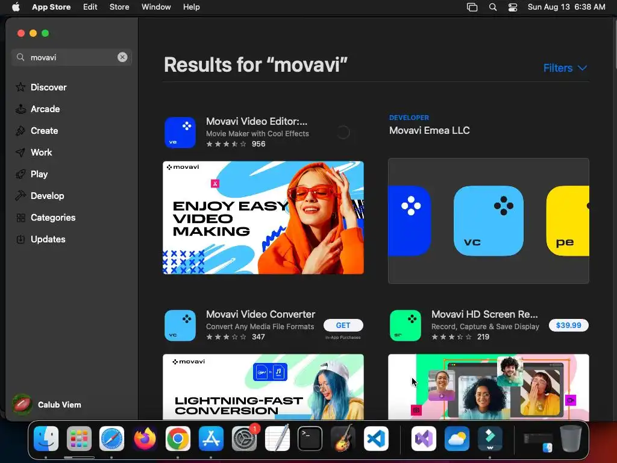
Task: Click the dark blue developer app icon
Action: 410,221
